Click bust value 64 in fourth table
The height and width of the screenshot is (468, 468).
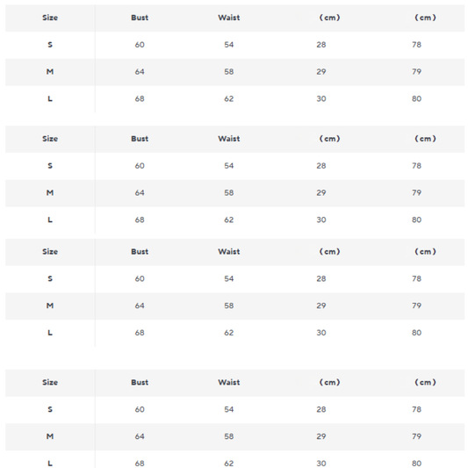click(140, 436)
